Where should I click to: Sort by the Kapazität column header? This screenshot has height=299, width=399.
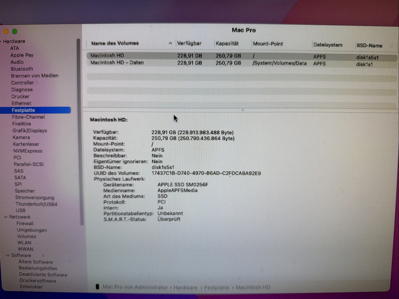pos(227,44)
